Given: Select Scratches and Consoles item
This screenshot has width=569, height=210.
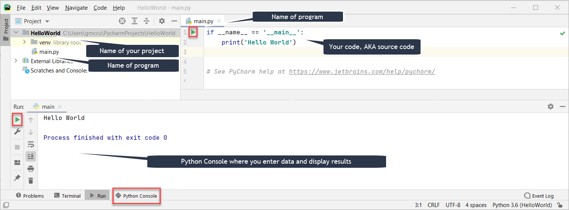Looking at the screenshot, I should tap(55, 70).
